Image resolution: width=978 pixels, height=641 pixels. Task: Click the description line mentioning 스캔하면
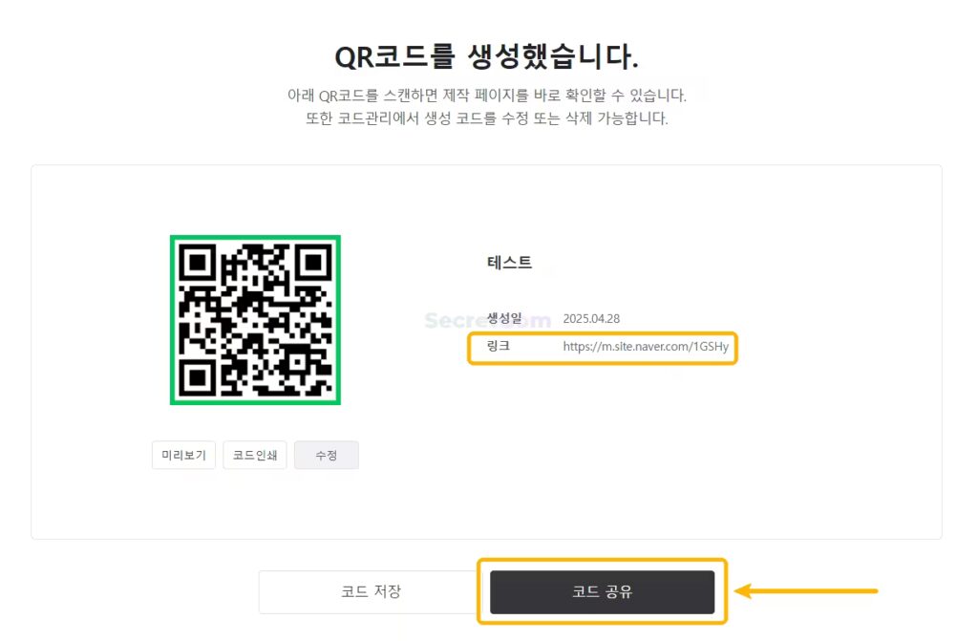point(486,96)
